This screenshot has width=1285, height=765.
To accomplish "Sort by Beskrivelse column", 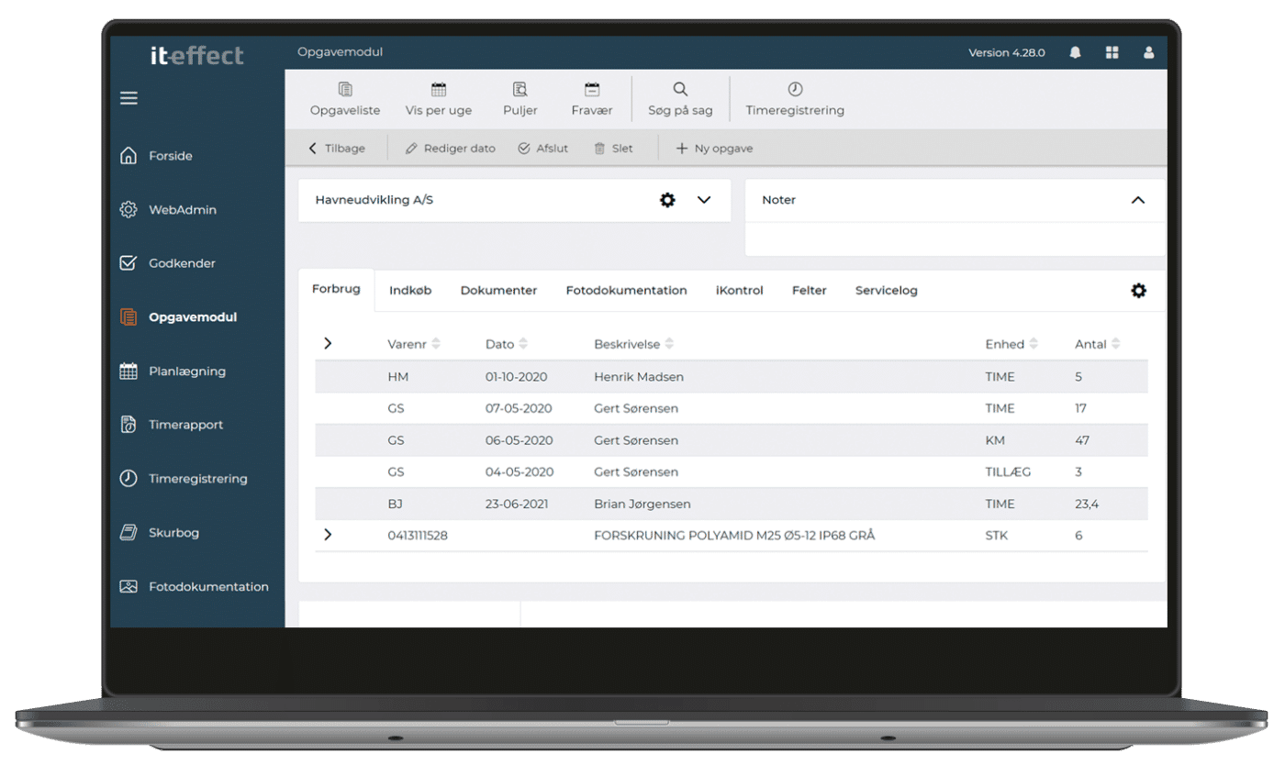I will (634, 344).
